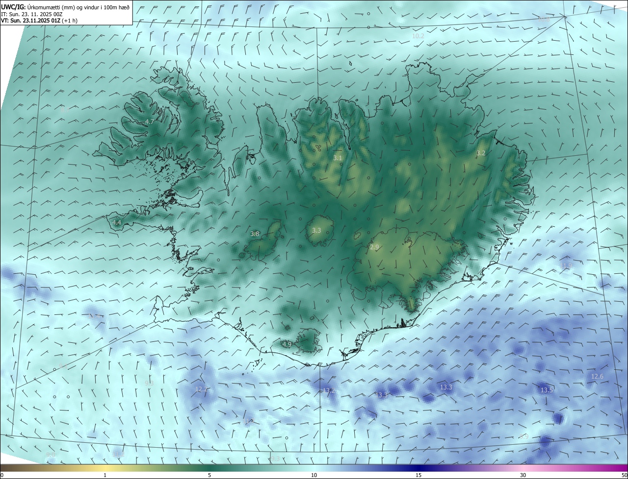628x479 pixels.
Task: Click the 13.2 value south of Iceland
Action: 329,390
